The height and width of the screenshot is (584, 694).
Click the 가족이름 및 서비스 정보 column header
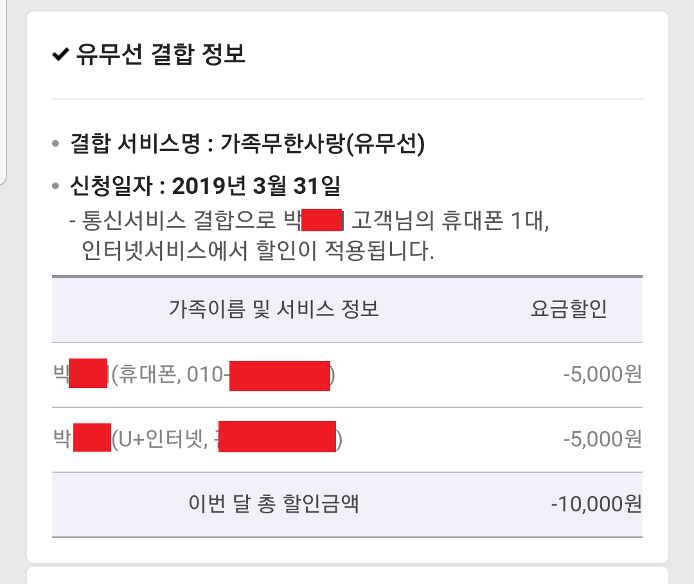pyautogui.click(x=274, y=309)
